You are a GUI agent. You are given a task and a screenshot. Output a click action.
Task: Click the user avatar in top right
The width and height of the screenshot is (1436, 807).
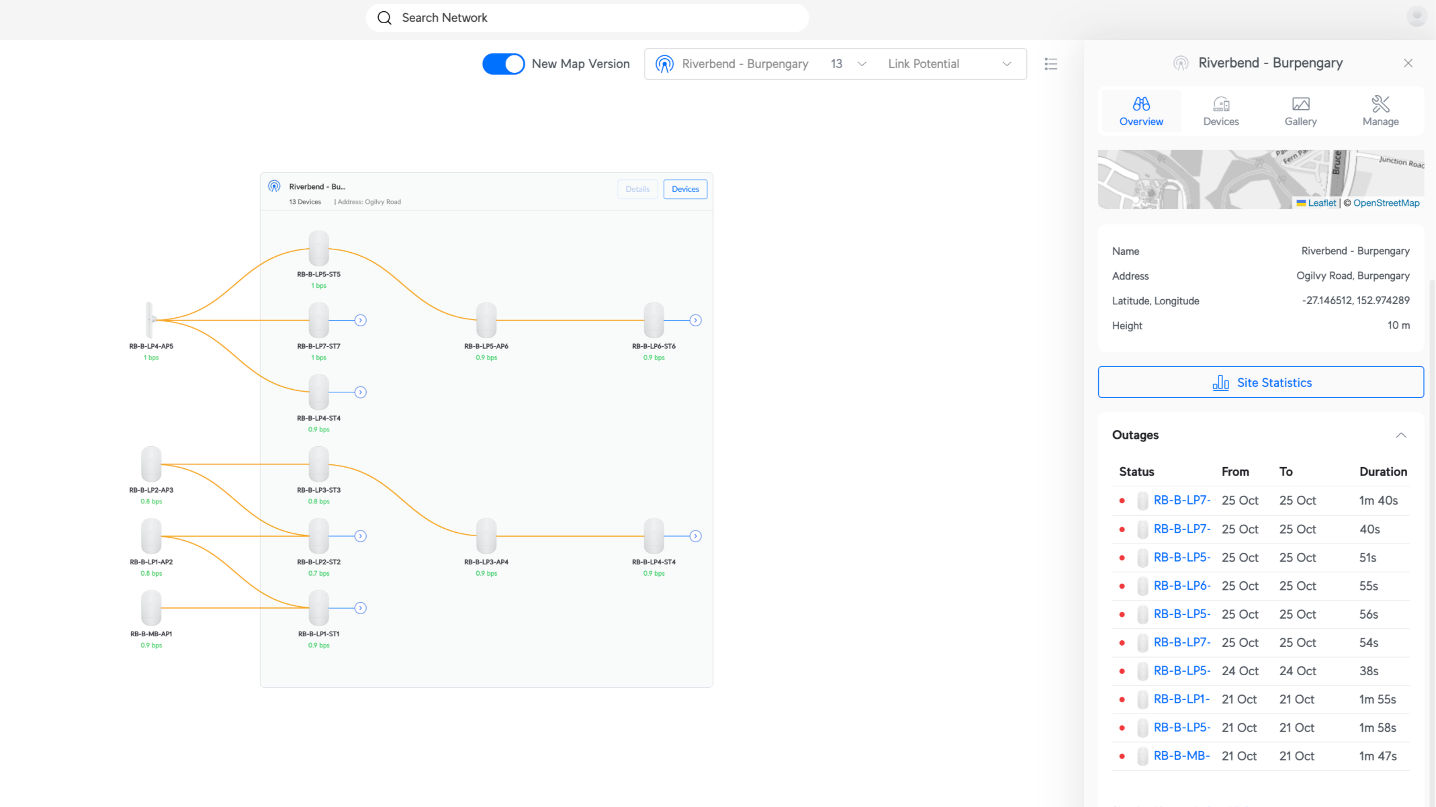coord(1416,16)
